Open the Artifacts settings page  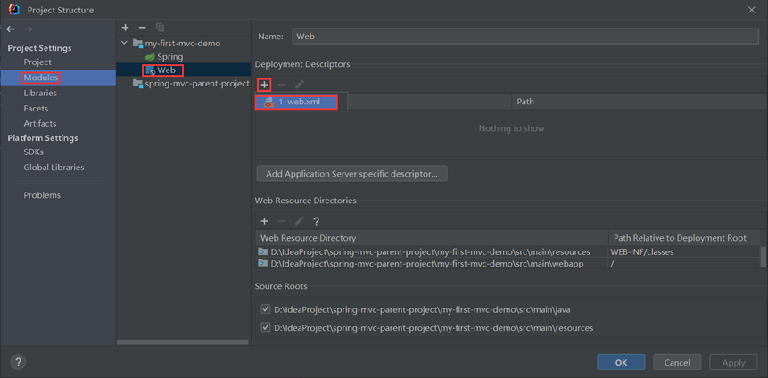39,123
